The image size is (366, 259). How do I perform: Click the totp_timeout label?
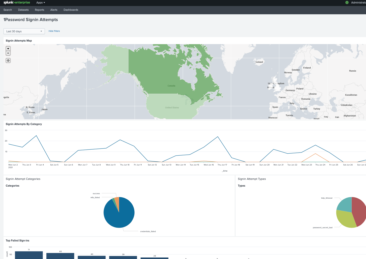click(327, 198)
